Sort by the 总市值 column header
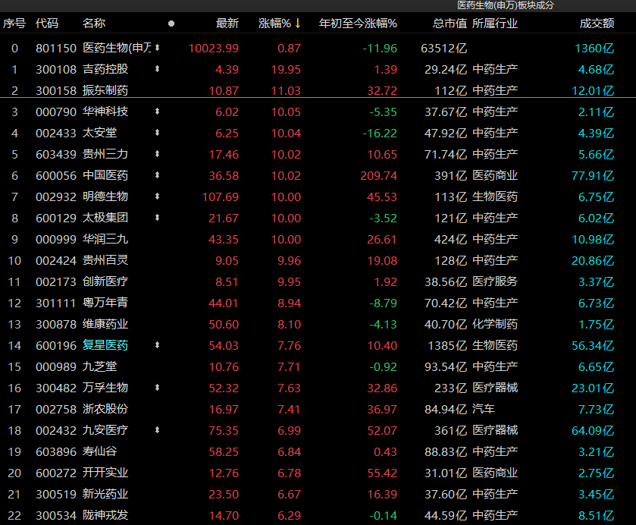 [450, 24]
